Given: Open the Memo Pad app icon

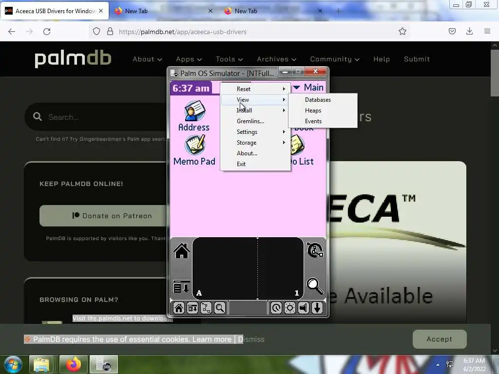Looking at the screenshot, I should coord(194,150).
